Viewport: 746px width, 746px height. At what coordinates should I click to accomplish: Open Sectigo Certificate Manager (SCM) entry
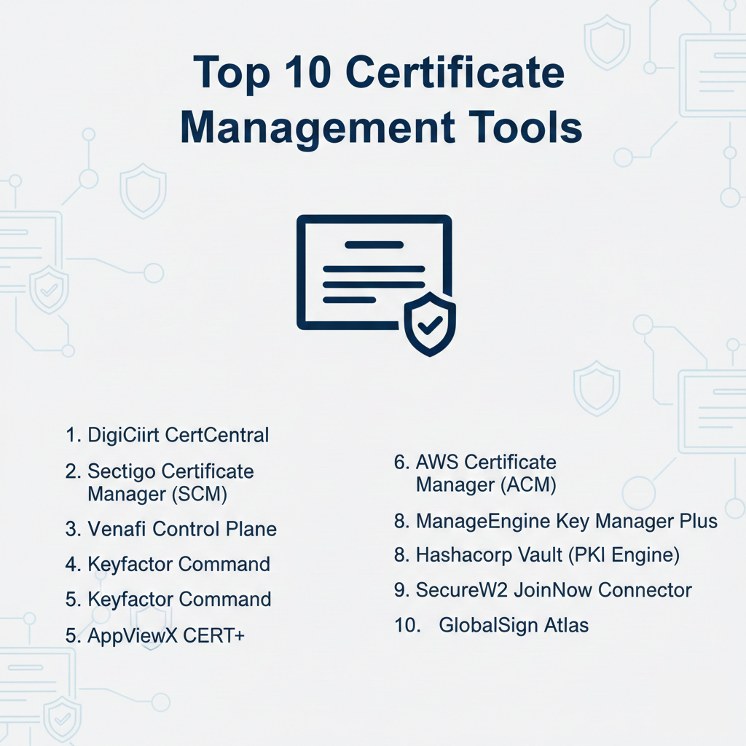[160, 482]
